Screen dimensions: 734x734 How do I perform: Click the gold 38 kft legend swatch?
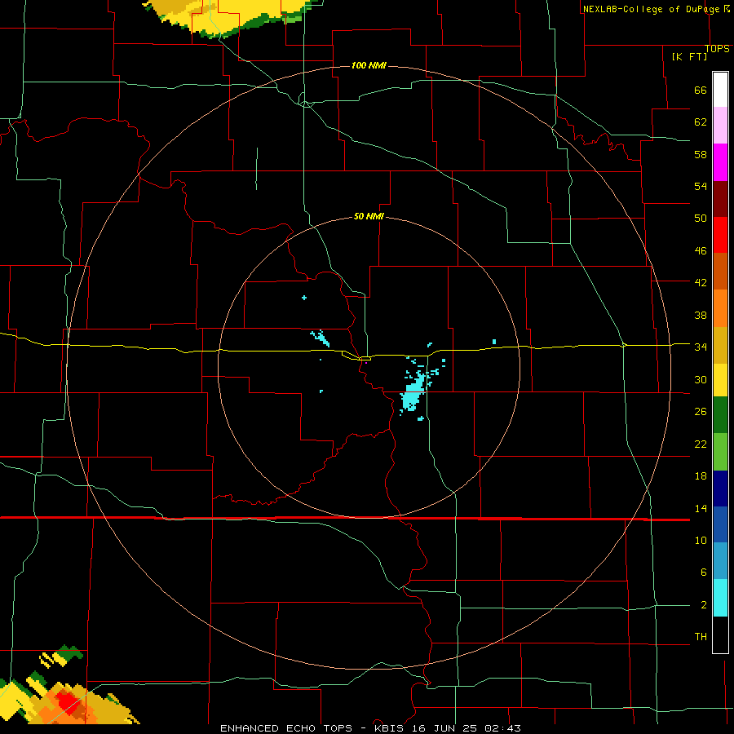coord(720,345)
